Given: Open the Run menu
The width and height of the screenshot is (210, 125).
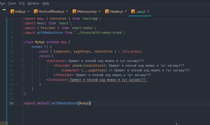Looking at the screenshot, I should [2, 3].
